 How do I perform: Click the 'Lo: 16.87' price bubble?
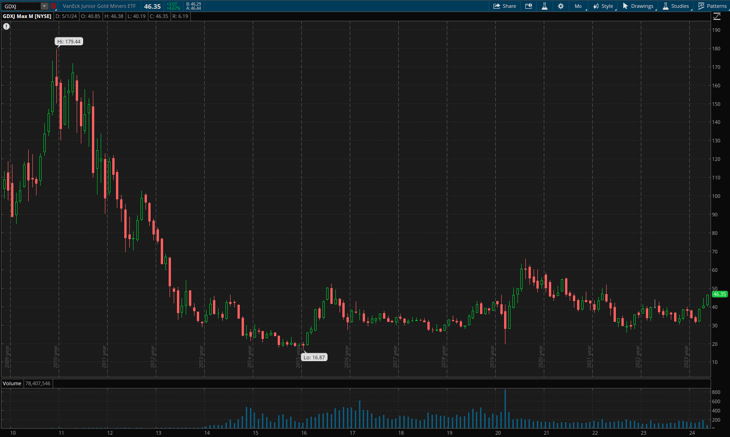315,357
